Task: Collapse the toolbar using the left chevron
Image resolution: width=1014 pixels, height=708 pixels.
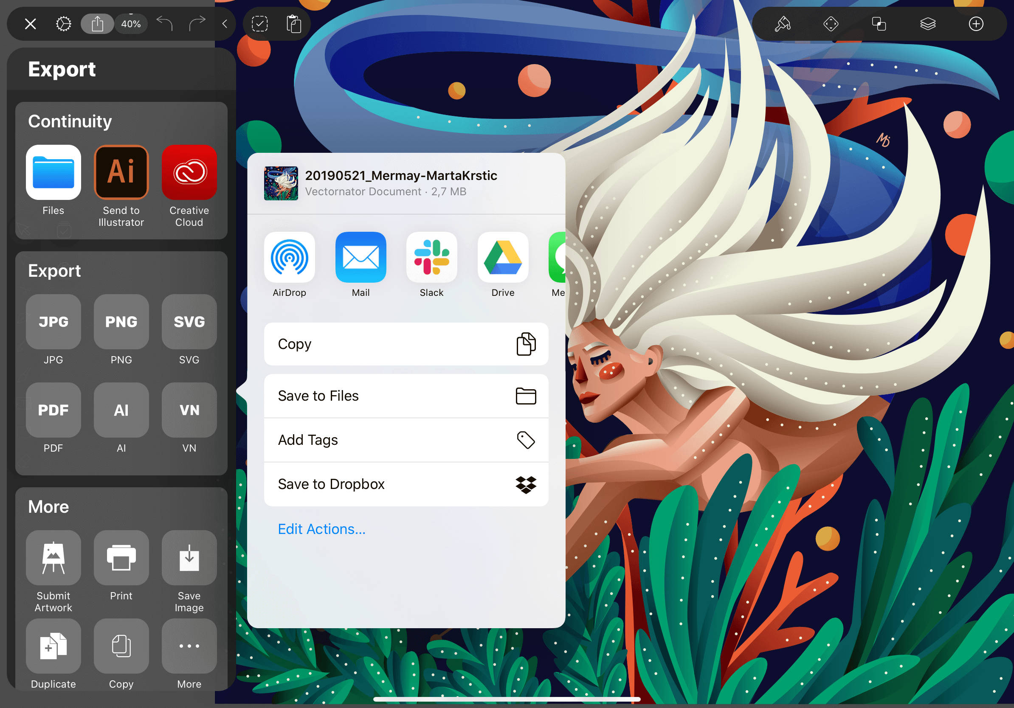Action: tap(225, 24)
